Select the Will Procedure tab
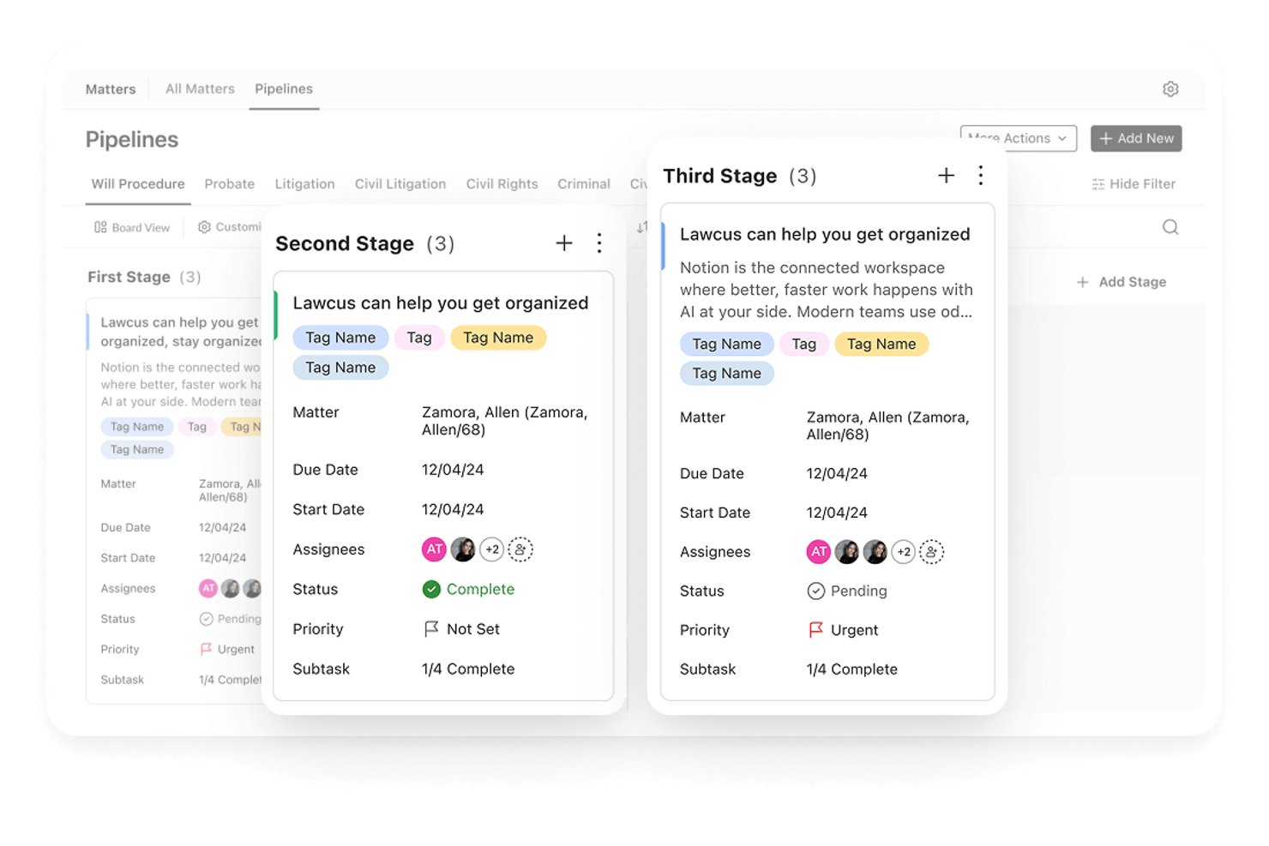Viewport: 1269px width, 846px height. (x=138, y=184)
